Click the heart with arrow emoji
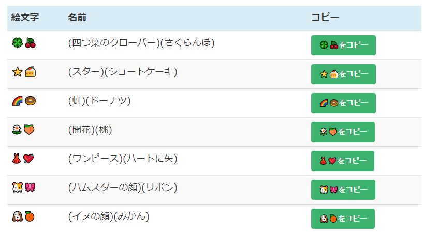This screenshot has width=425, height=232. coord(30,159)
